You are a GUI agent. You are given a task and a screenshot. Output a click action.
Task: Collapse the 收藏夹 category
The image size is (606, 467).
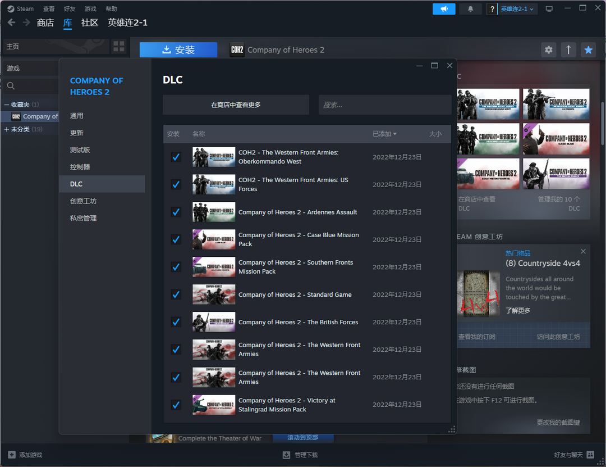coord(7,105)
